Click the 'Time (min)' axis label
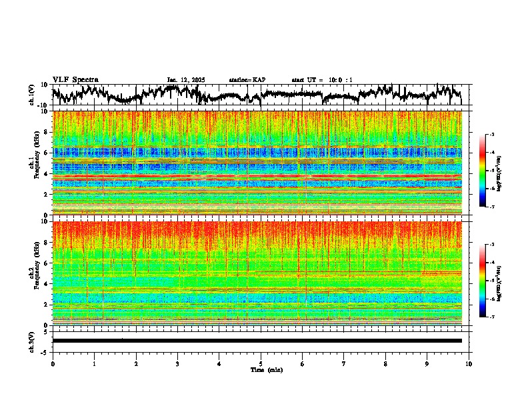 click(x=267, y=370)
